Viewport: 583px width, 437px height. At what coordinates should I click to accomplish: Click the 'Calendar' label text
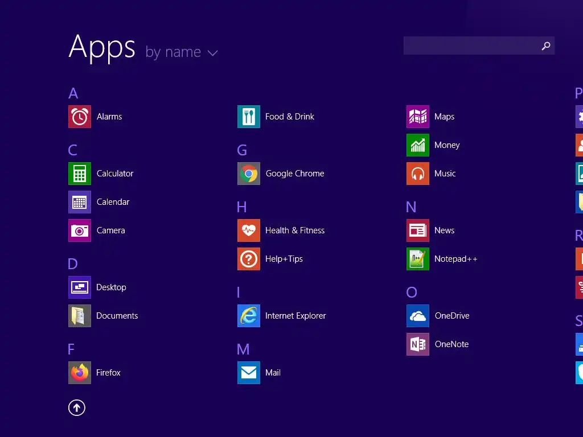click(x=113, y=202)
